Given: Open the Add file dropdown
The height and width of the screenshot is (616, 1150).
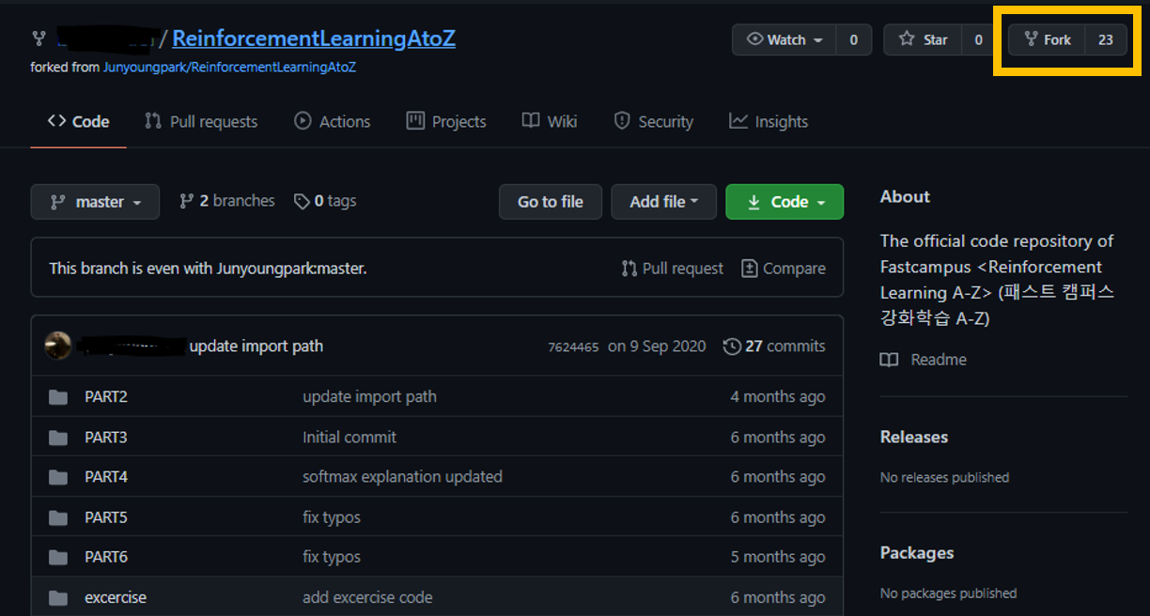Looking at the screenshot, I should [664, 202].
